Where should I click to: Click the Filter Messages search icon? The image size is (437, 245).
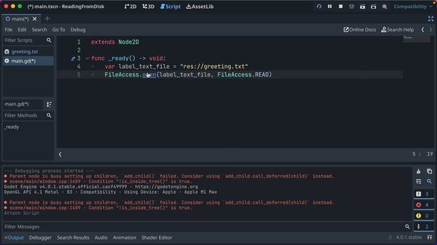(x=407, y=227)
